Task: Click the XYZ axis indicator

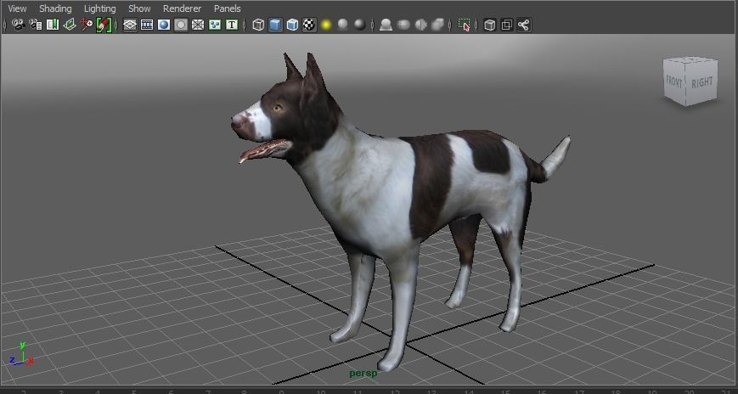Action: (21, 356)
